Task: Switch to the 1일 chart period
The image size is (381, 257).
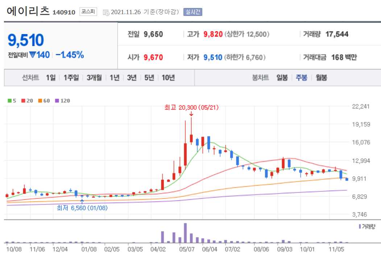Action: click(x=50, y=78)
